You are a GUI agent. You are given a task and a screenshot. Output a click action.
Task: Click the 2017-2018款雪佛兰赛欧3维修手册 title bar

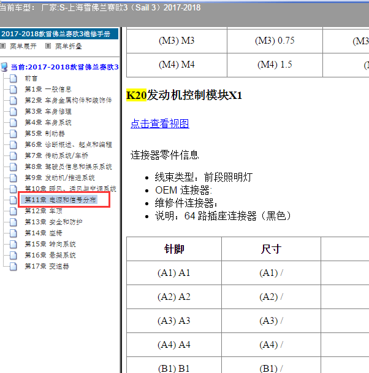(x=59, y=34)
